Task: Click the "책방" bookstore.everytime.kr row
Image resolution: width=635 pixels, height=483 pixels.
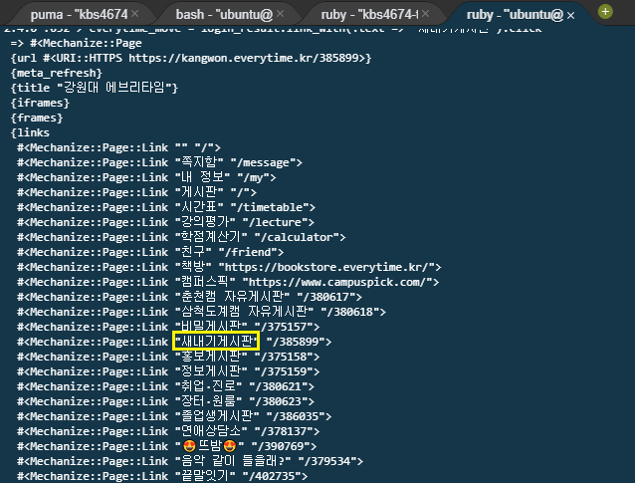Action: pyautogui.click(x=229, y=267)
